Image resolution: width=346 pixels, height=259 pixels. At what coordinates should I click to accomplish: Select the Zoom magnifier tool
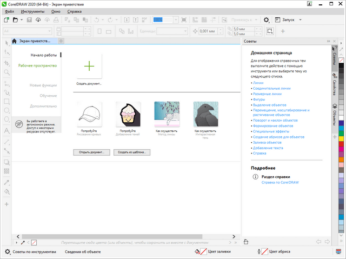6,72
